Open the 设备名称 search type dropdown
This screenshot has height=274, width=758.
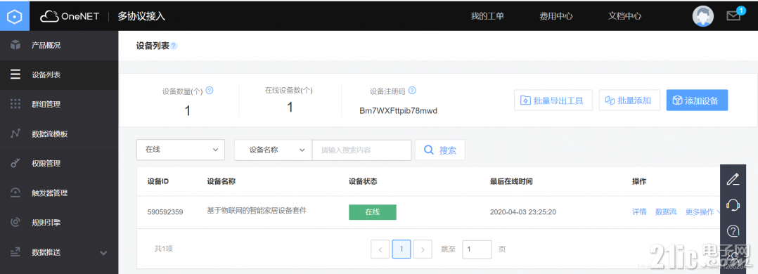273,150
